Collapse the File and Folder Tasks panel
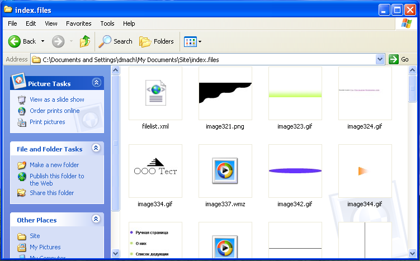 (x=96, y=148)
